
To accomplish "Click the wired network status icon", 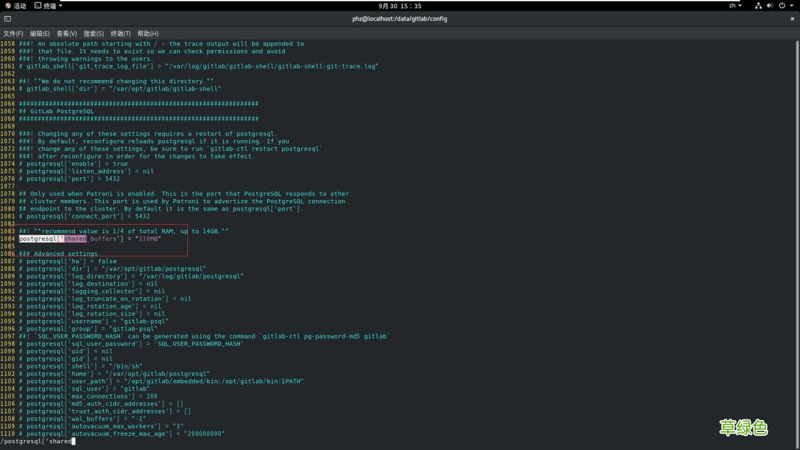I will point(759,5).
